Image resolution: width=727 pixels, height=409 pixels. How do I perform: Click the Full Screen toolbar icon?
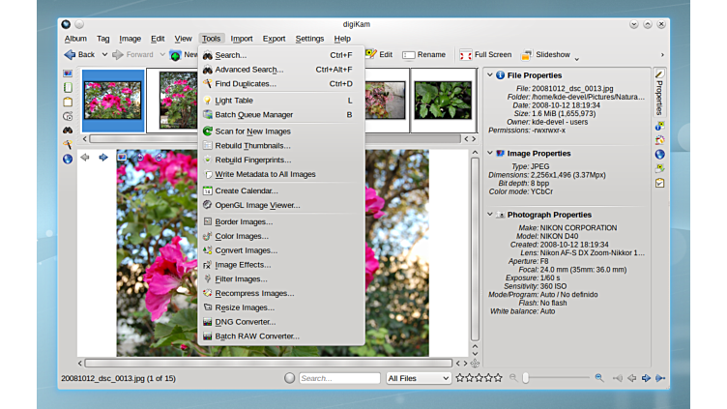[x=466, y=55]
